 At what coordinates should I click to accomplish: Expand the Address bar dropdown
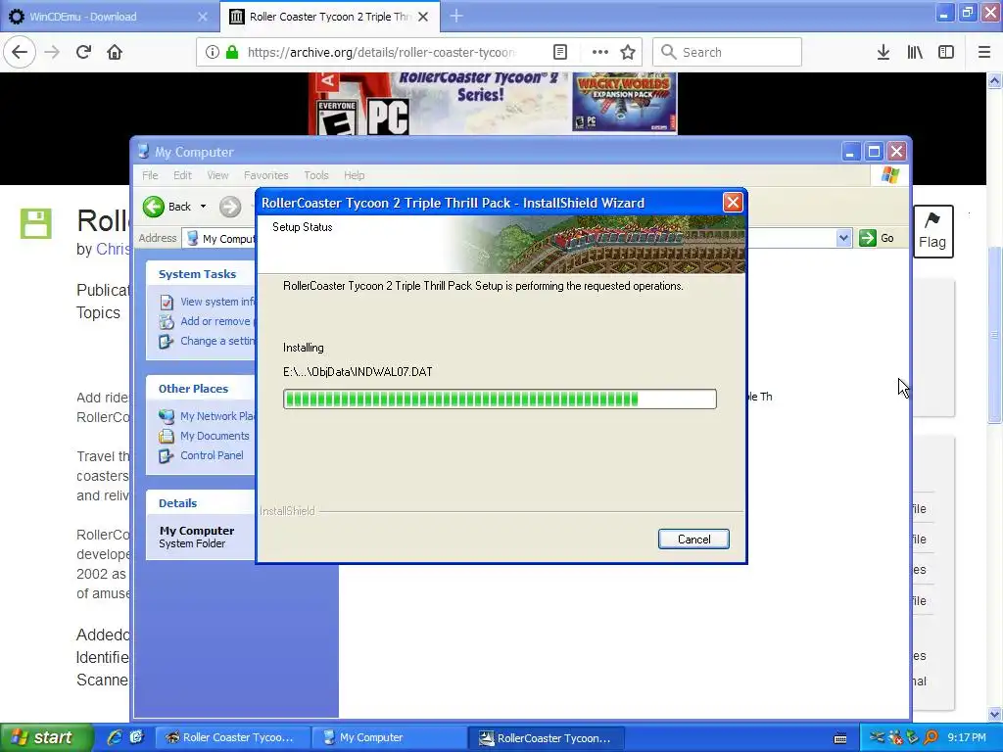coord(843,238)
